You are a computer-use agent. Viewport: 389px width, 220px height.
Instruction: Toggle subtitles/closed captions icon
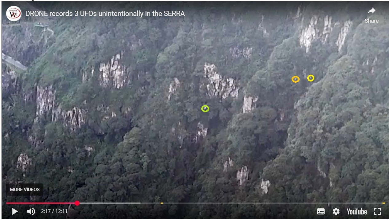click(x=320, y=211)
